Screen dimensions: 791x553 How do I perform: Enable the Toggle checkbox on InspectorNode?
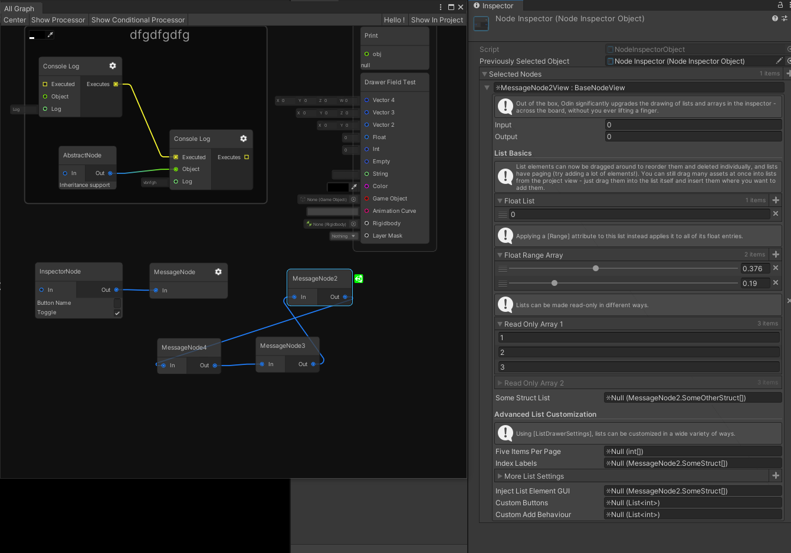tap(116, 312)
